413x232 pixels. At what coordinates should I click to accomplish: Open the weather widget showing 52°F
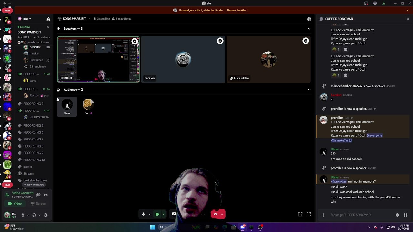(x=14, y=227)
